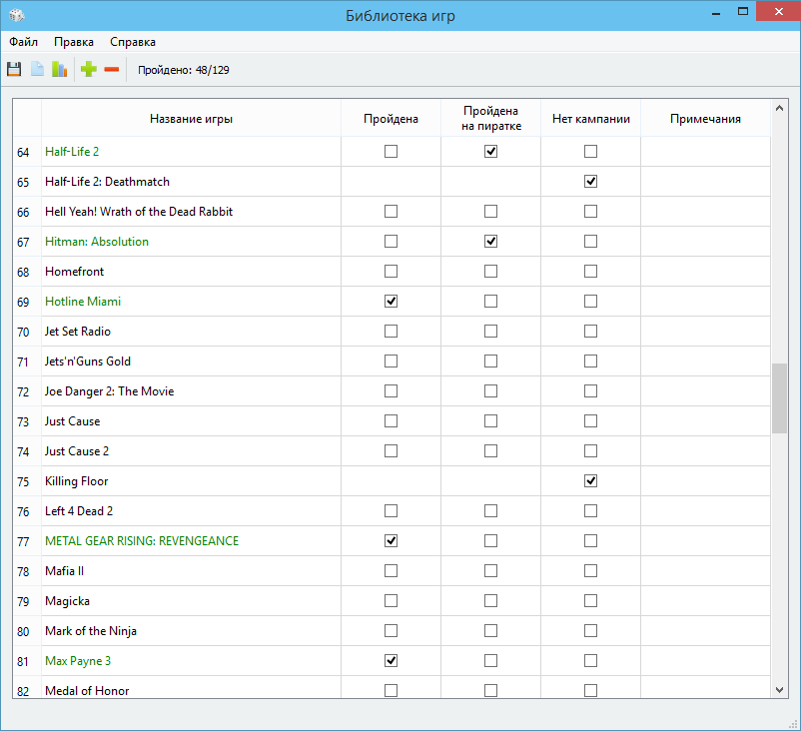Screen dimensions: 801x731
Task: Select the Magicka game name
Action: (67, 601)
